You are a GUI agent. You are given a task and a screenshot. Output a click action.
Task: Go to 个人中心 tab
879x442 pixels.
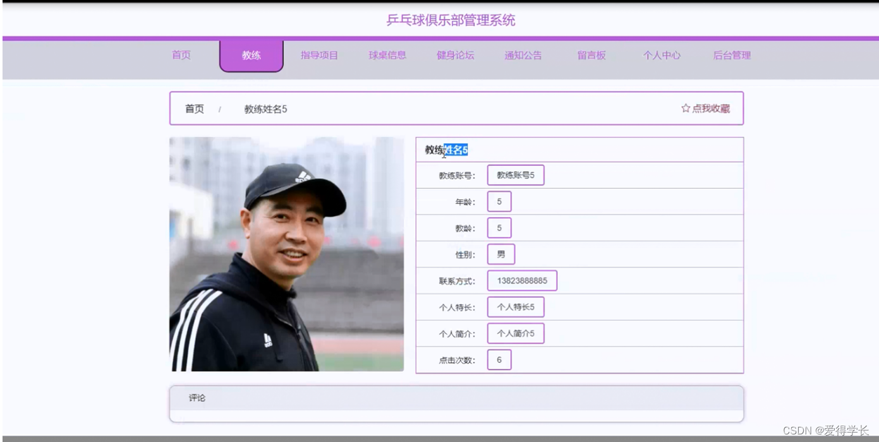click(662, 56)
